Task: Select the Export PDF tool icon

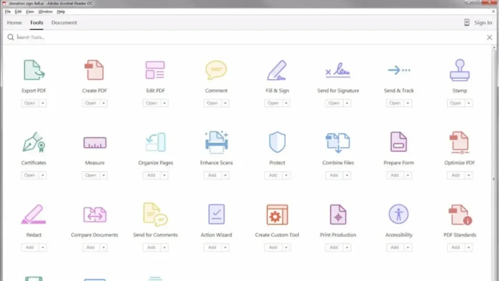Action: pyautogui.click(x=34, y=70)
